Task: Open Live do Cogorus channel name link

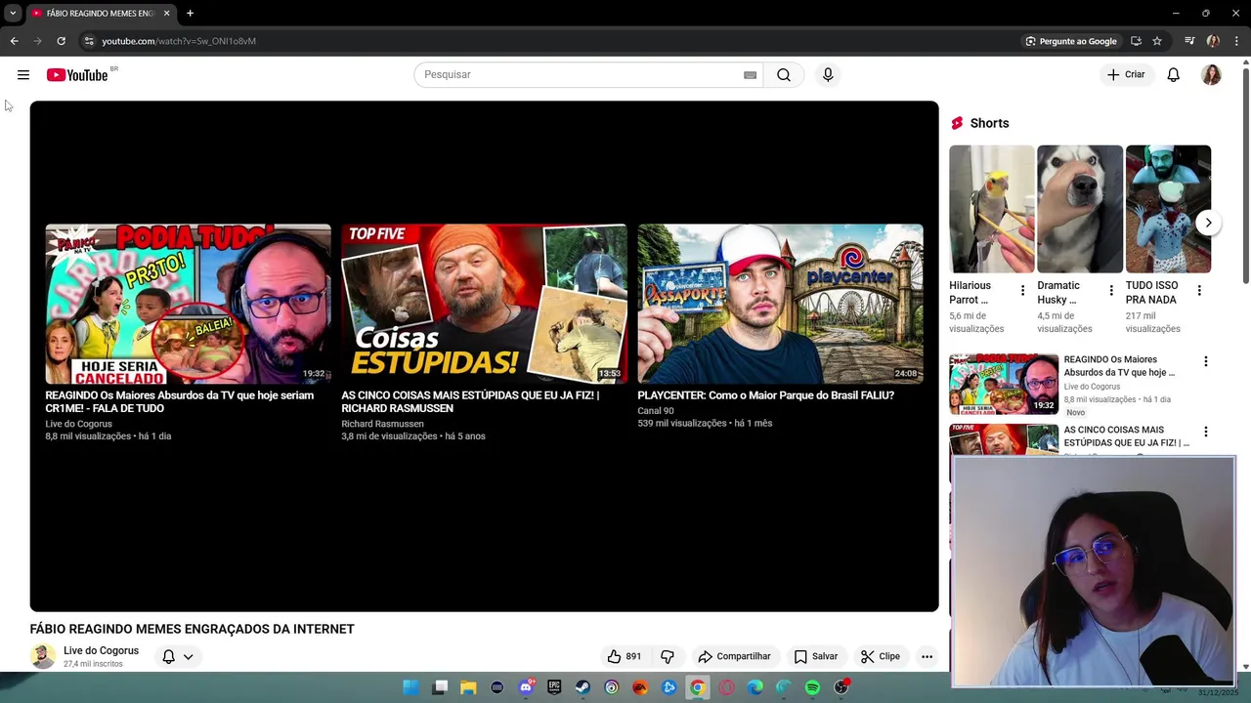Action: tap(101, 650)
